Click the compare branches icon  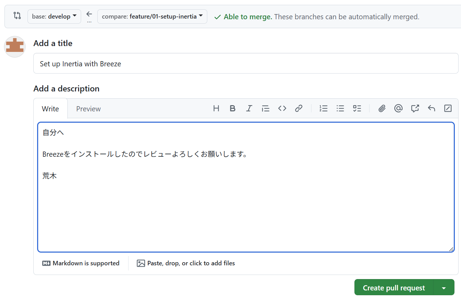(x=17, y=15)
